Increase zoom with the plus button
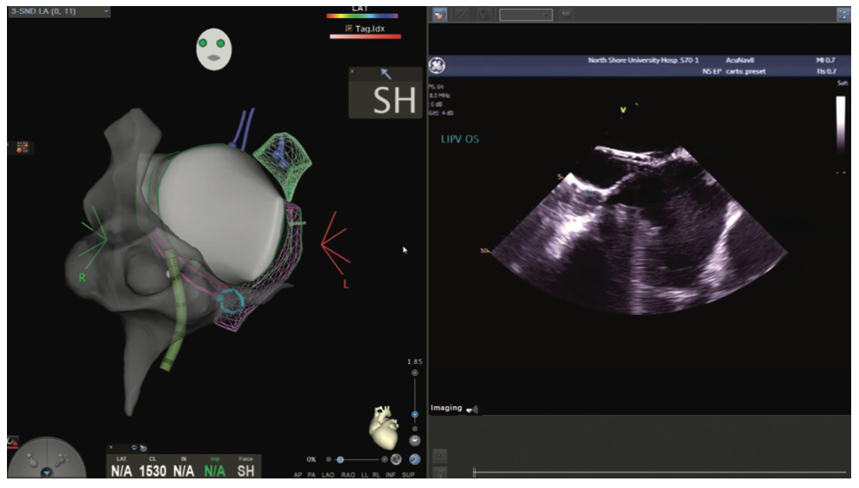This screenshot has width=859, height=488. 415,373
